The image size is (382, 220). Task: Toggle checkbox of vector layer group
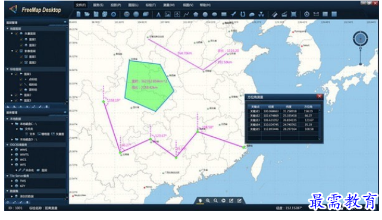[x=16, y=33]
